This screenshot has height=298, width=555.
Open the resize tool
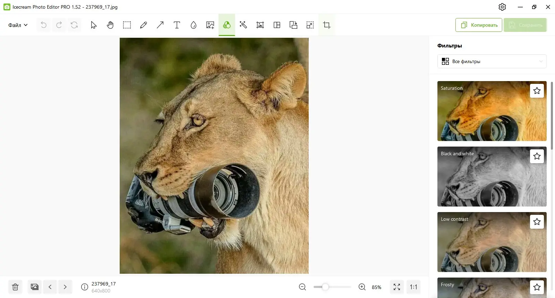[310, 25]
